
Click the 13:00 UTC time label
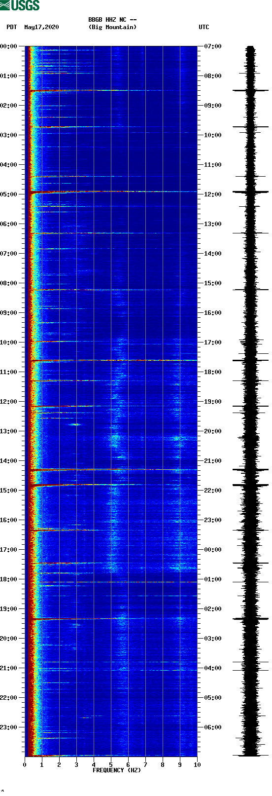pos(213,224)
